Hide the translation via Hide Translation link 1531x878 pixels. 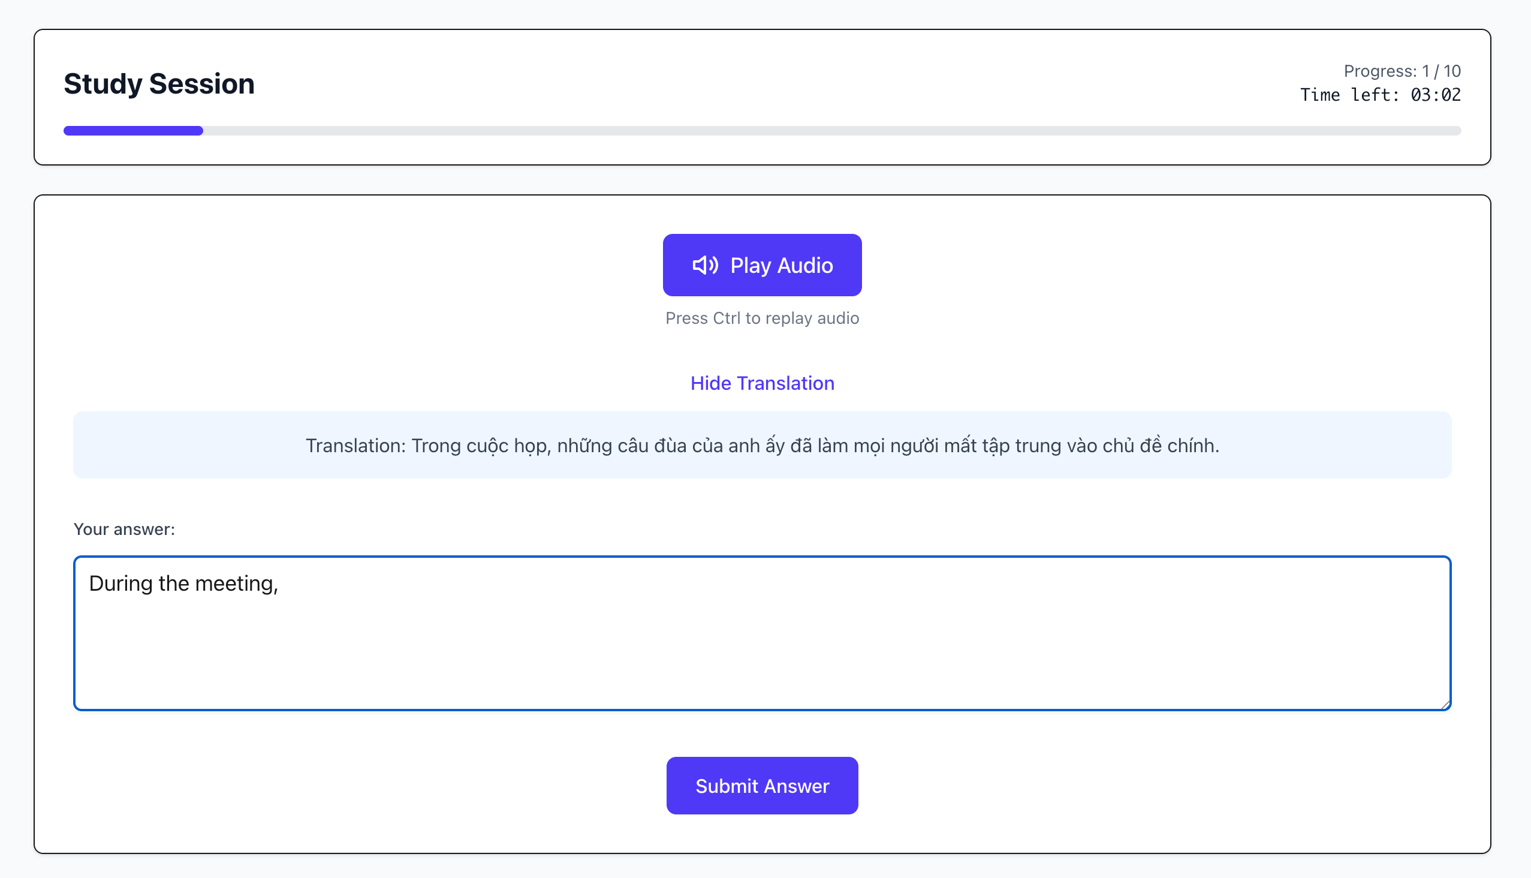click(762, 383)
